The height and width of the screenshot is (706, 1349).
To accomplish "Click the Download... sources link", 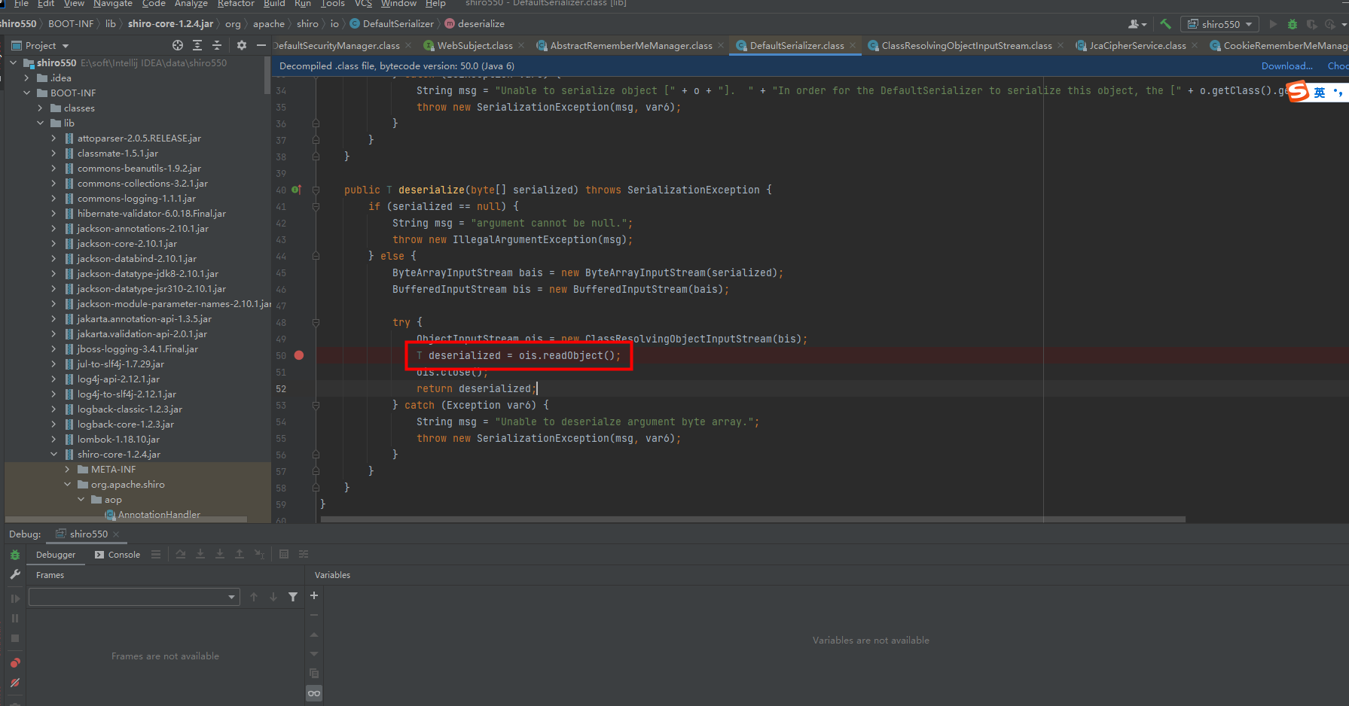I will [x=1286, y=66].
